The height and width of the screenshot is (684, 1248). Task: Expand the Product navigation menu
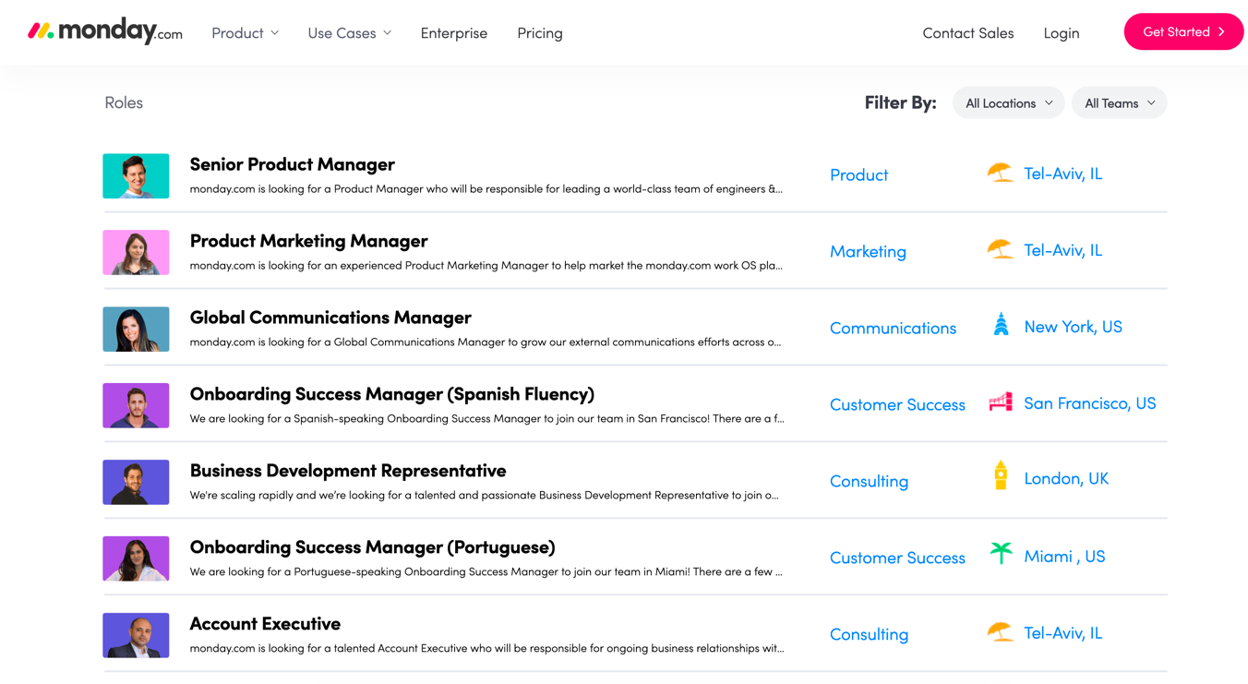tap(245, 33)
